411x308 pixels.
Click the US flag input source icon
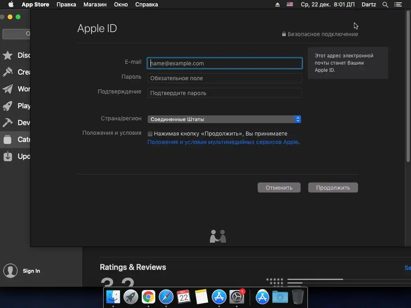pos(290,4)
